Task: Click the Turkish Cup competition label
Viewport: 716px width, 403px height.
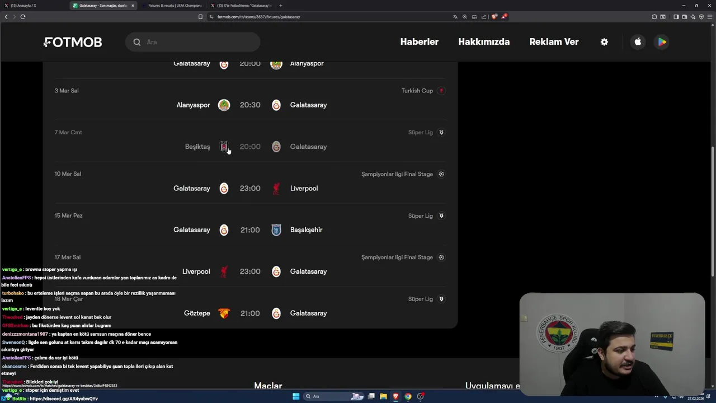Action: pos(417,91)
